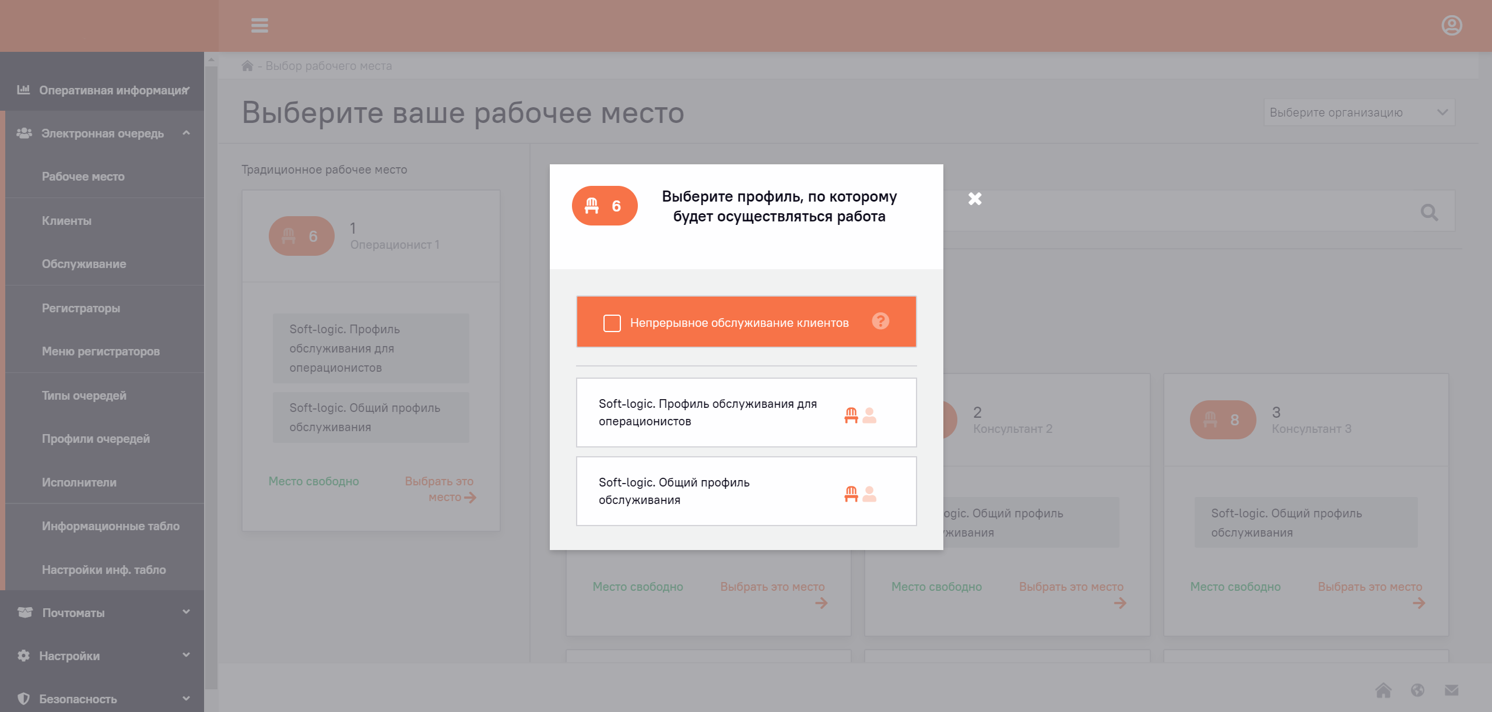Image resolution: width=1492 pixels, height=712 pixels.
Task: Click the Почтоматы box icon
Action: [x=25, y=612]
